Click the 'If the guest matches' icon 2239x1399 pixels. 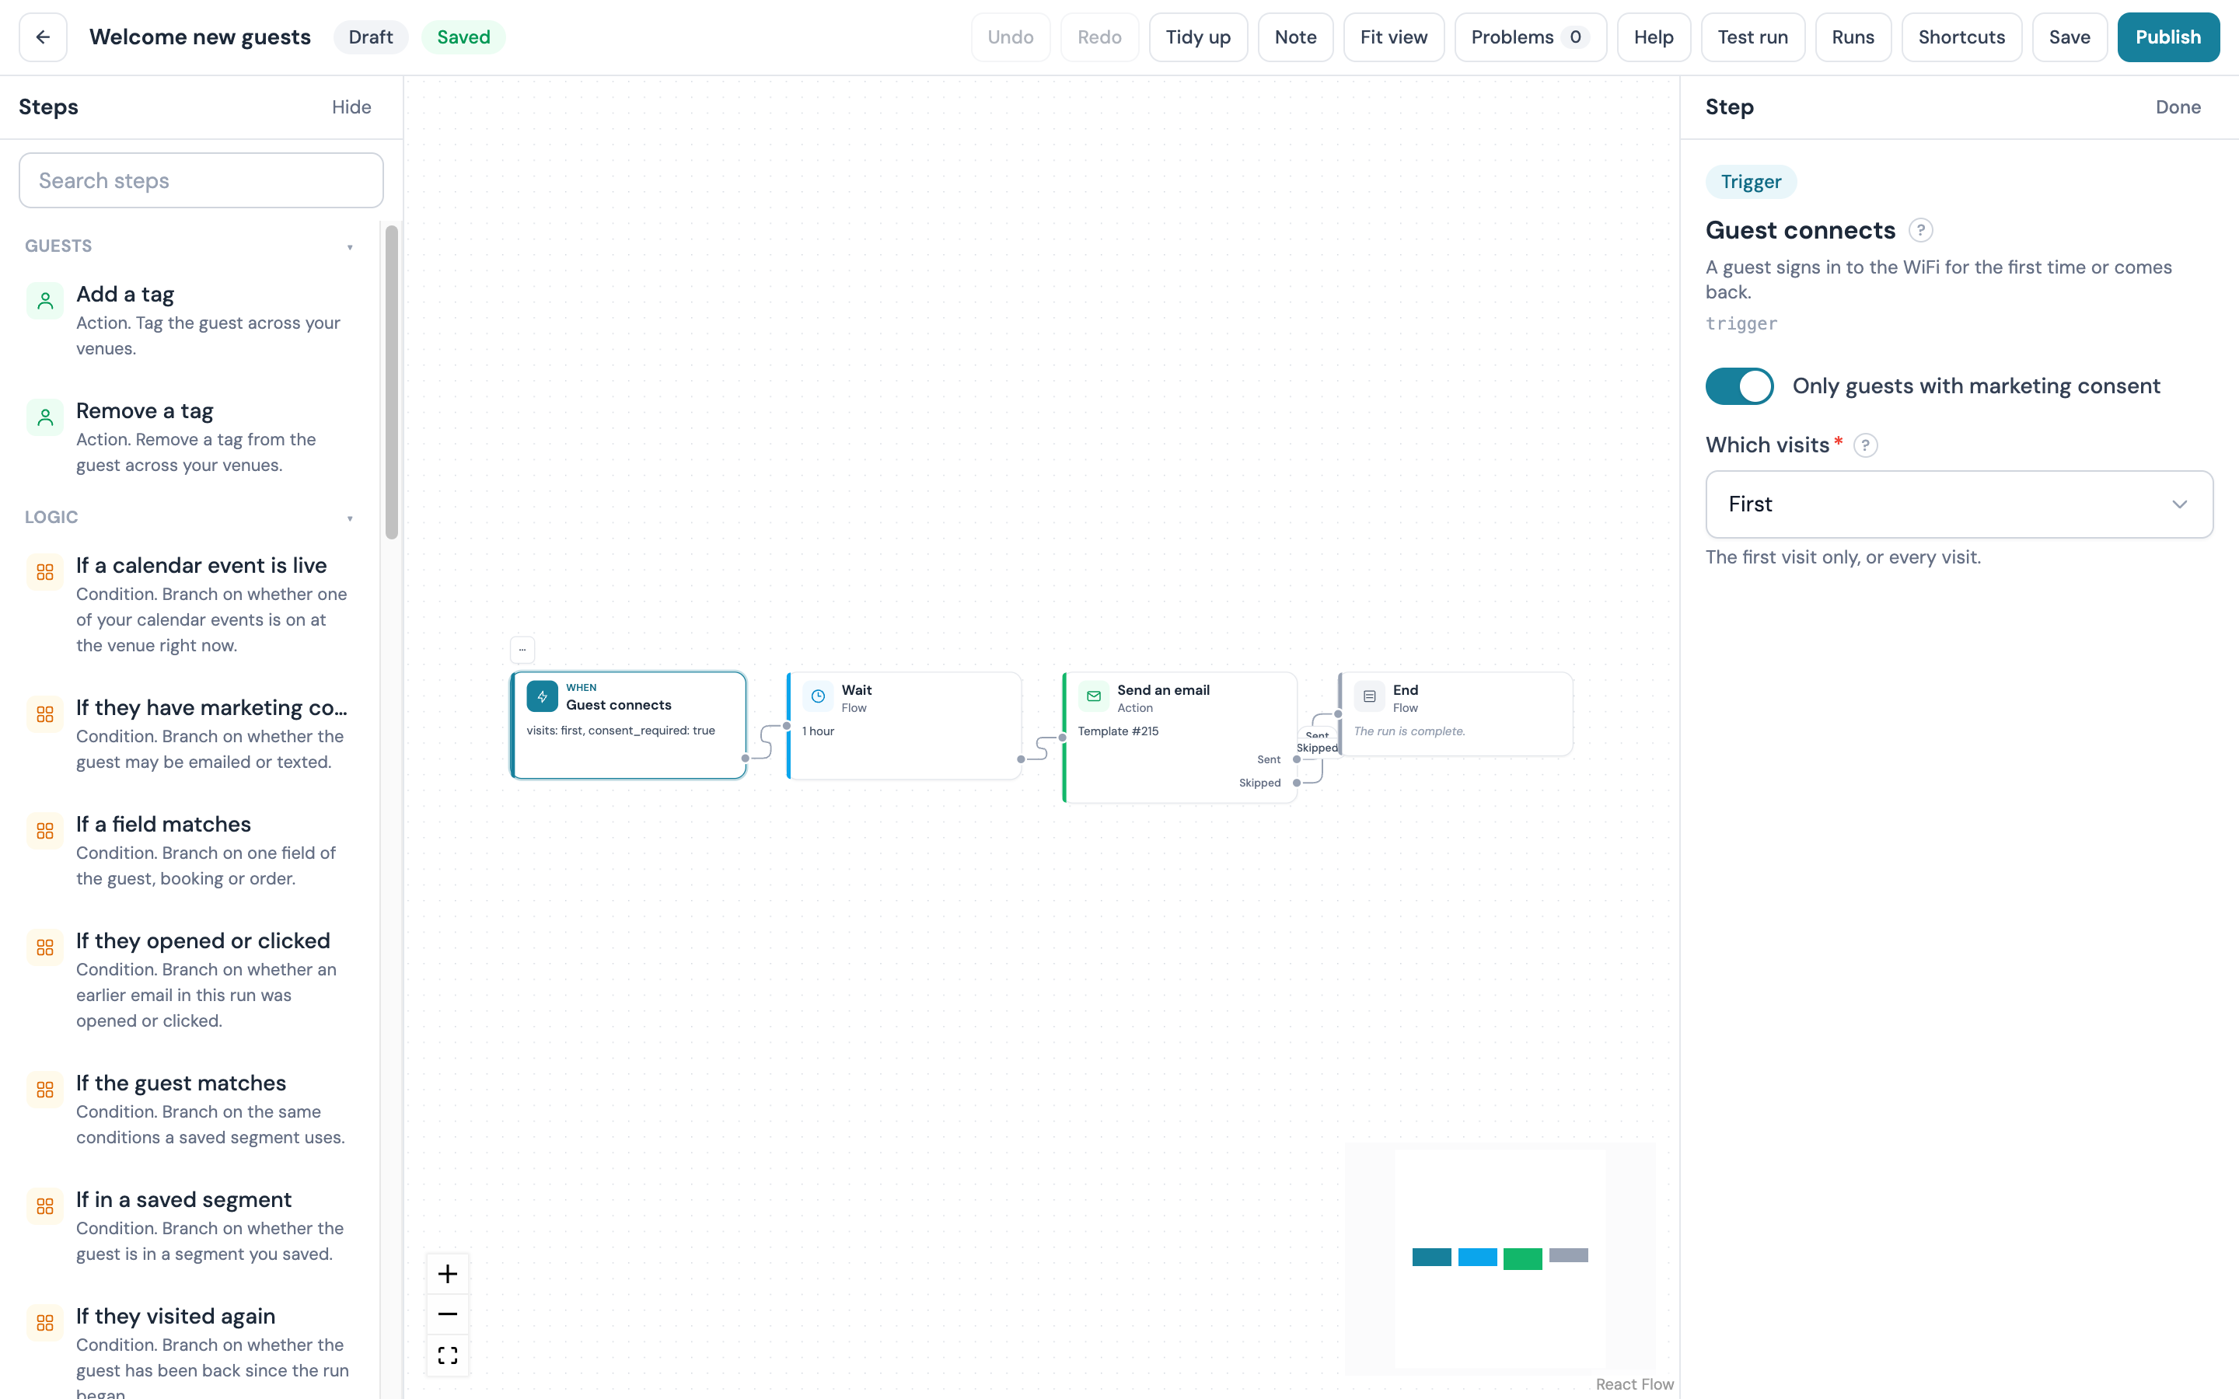click(45, 1090)
